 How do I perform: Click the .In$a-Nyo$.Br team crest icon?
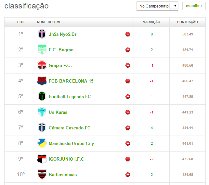point(42,34)
